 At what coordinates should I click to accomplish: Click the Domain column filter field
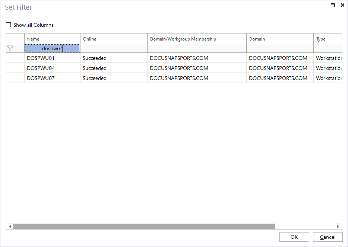[280, 48]
